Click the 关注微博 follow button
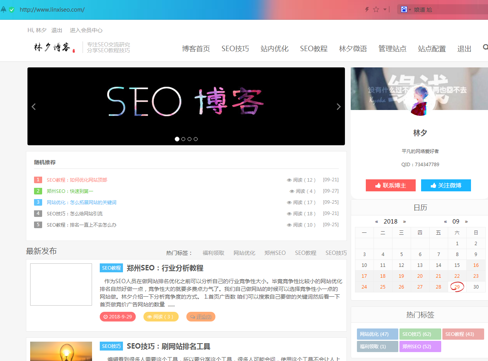 pyautogui.click(x=446, y=185)
